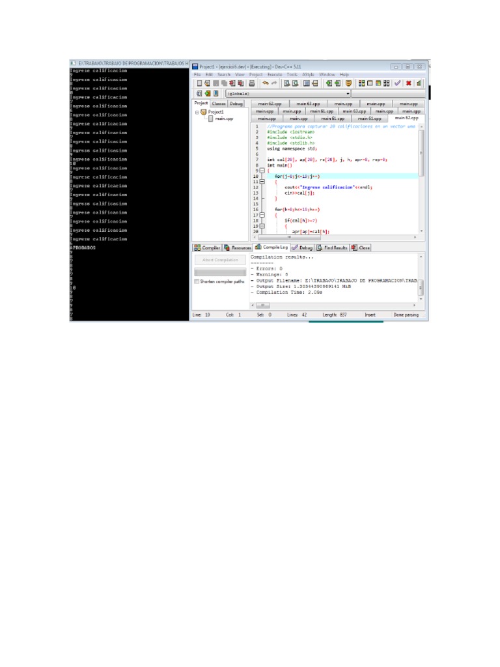
Task: Open the Execute menu
Action: tap(275, 74)
